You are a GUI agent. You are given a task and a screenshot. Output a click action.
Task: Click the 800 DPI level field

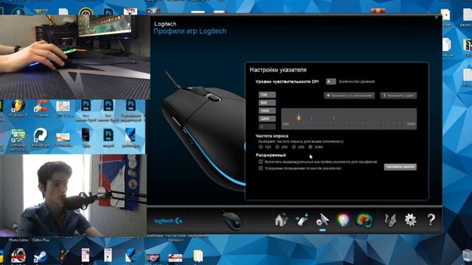pyautogui.click(x=267, y=103)
